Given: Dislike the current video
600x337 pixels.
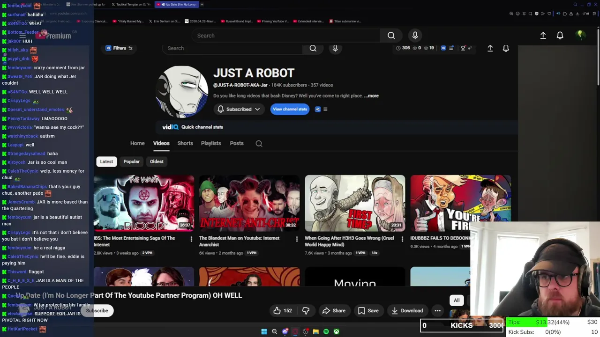Looking at the screenshot, I should (x=306, y=311).
